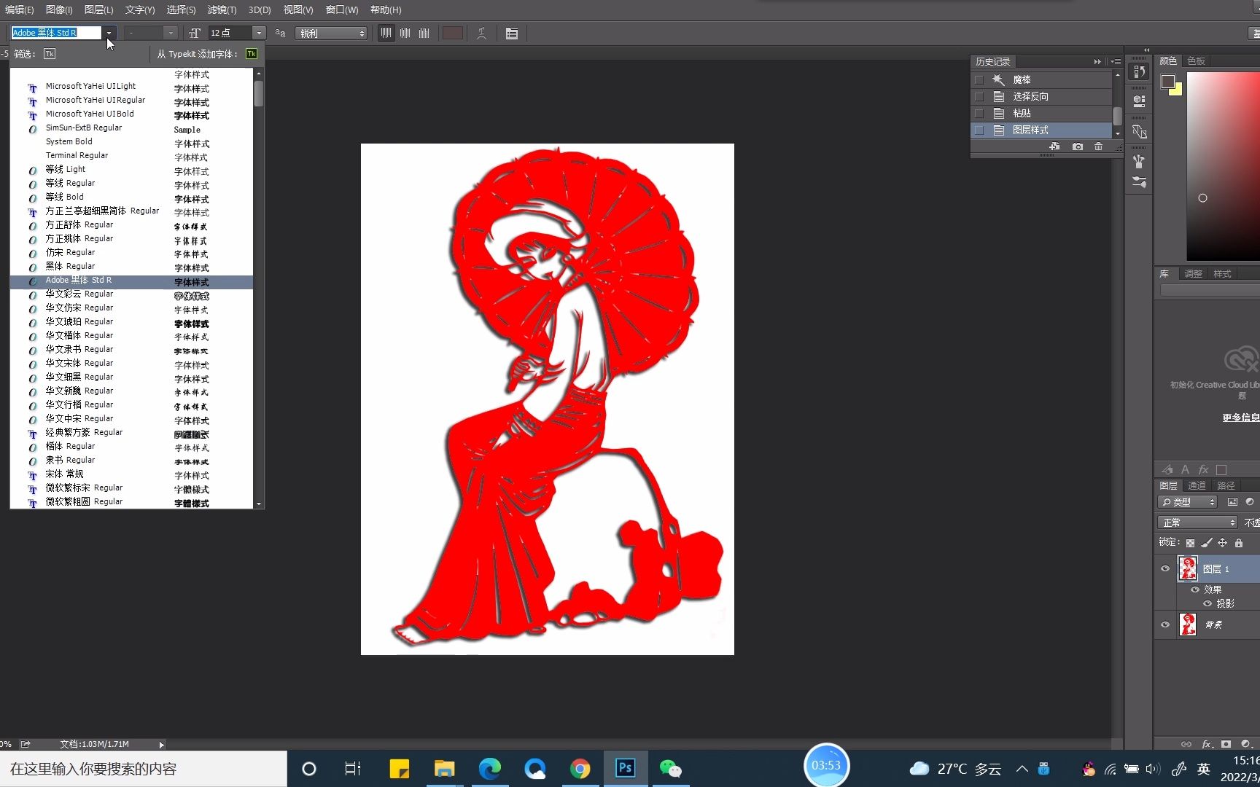The image size is (1260, 787).
Task: Toggle history brush source for 选择反向 state
Action: tap(979, 96)
